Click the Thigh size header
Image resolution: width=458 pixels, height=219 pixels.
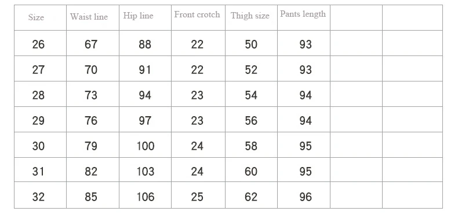coord(250,16)
